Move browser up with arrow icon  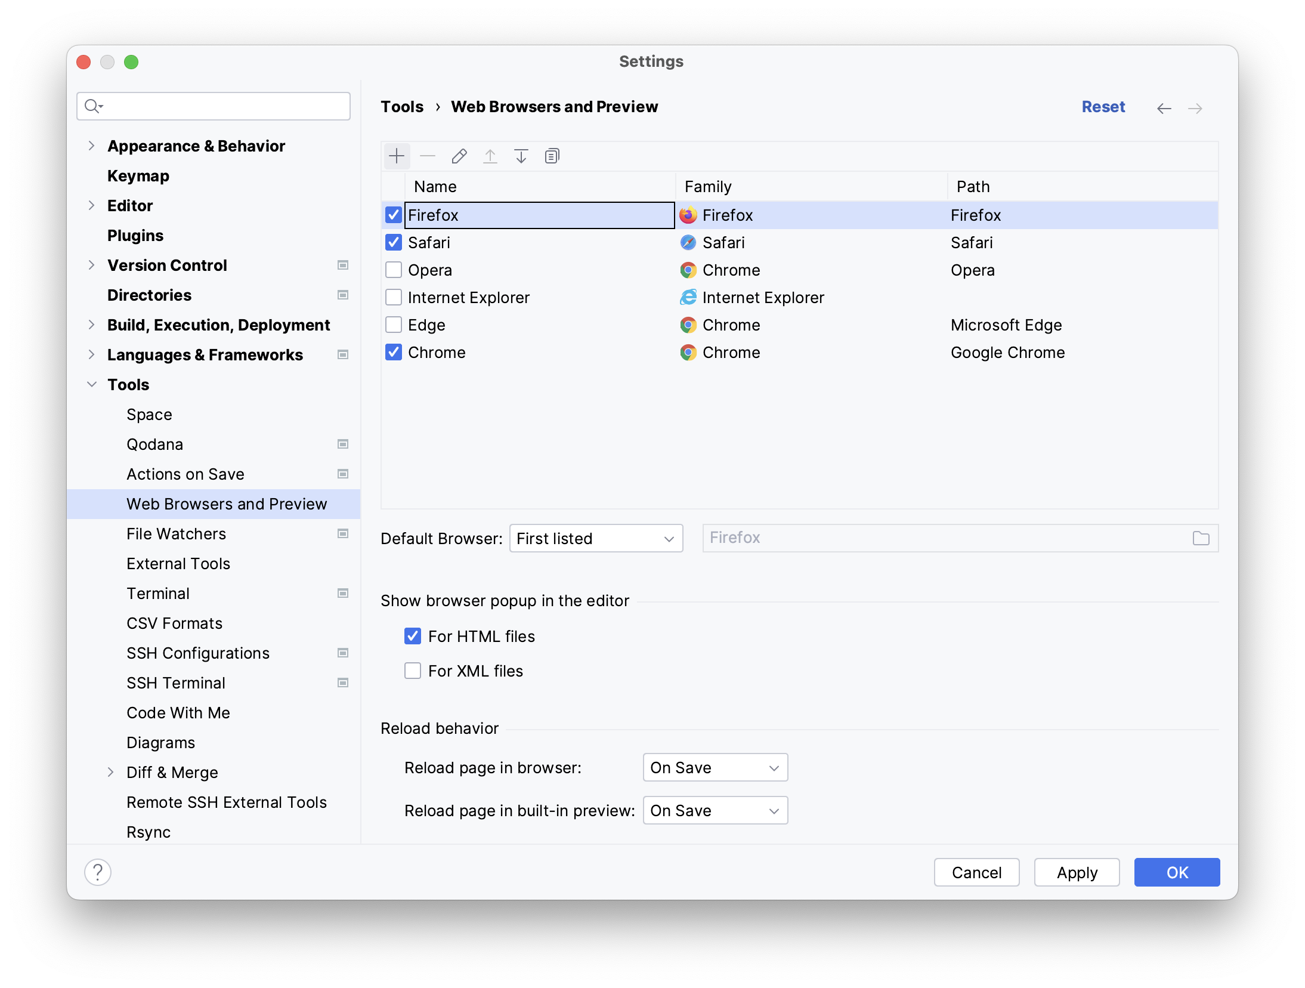point(490,156)
